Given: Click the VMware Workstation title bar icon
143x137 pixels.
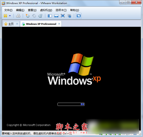Looking at the screenshot, I should coord(3,3).
